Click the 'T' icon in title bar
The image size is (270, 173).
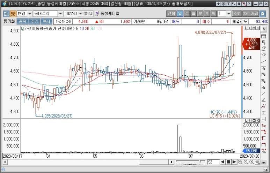(228, 3)
